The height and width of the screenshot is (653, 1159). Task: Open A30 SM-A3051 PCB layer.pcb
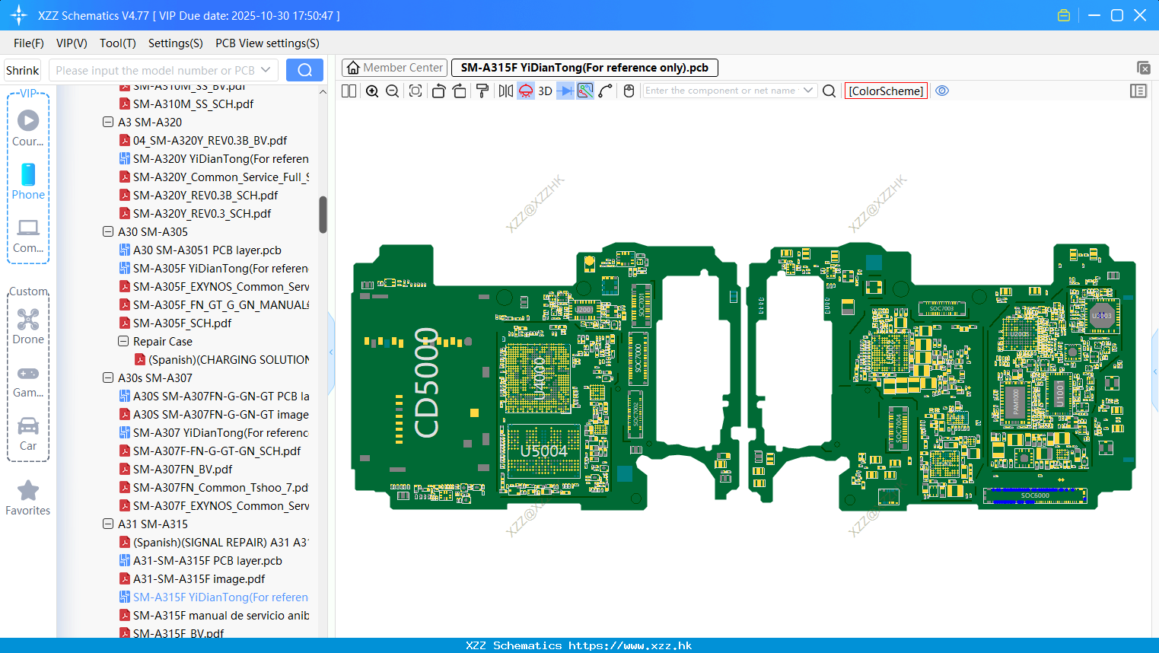point(207,250)
